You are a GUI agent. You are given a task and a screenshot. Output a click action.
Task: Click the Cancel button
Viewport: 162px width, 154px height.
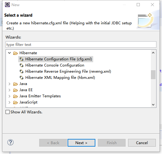coord(142,143)
